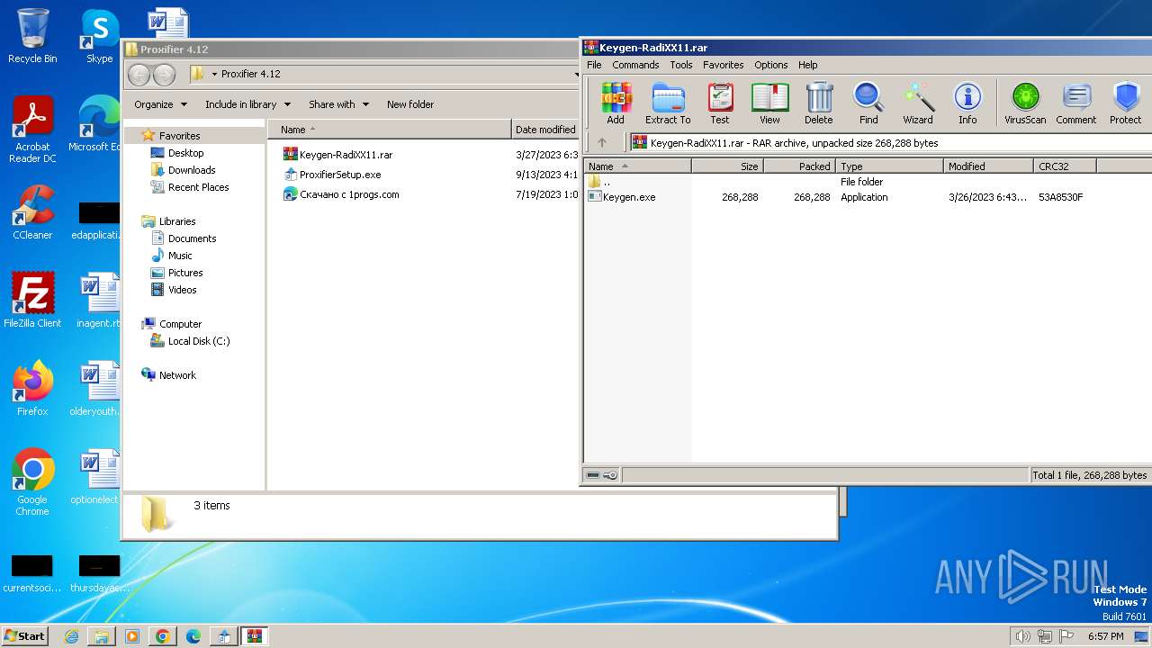
Task: Click New folder in Explorer toolbar
Action: pos(410,104)
